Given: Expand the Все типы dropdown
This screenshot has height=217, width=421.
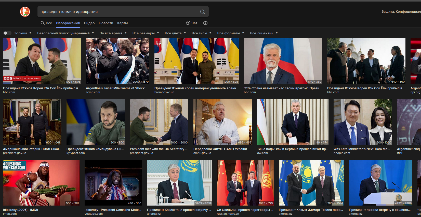Looking at the screenshot, I should click(201, 33).
